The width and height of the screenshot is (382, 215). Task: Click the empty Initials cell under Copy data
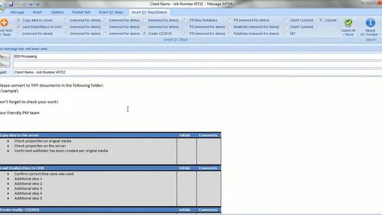[x=187, y=151]
